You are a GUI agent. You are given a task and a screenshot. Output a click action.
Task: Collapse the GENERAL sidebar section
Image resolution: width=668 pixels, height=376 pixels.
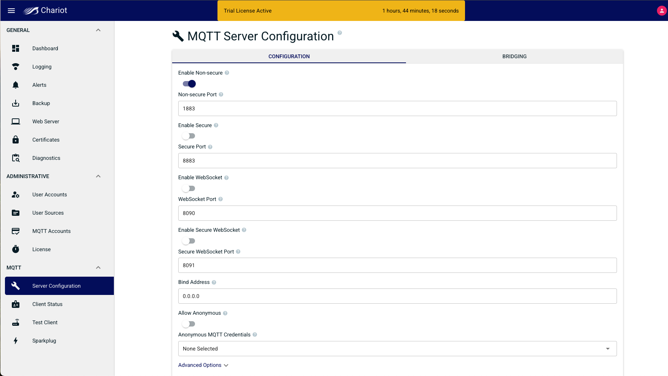[x=98, y=30]
